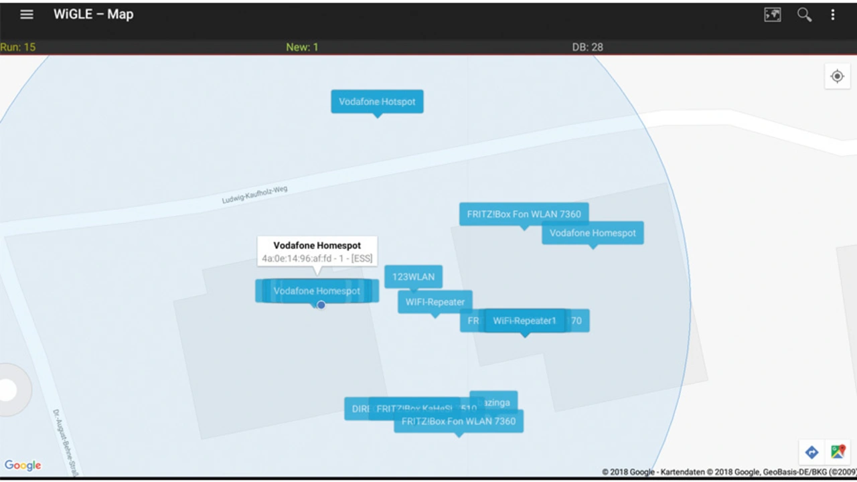Tap the bottom FRITZ!Box Fon WLAN 7360 marker
This screenshot has height=482, width=857.
click(x=459, y=421)
